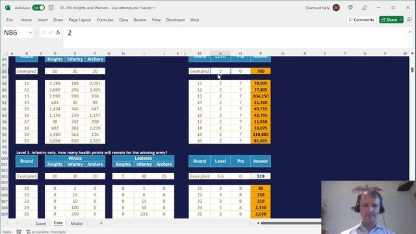The width and height of the screenshot is (416, 234).
Task: Click the next sheet navigation arrow
Action: pyautogui.click(x=18, y=224)
